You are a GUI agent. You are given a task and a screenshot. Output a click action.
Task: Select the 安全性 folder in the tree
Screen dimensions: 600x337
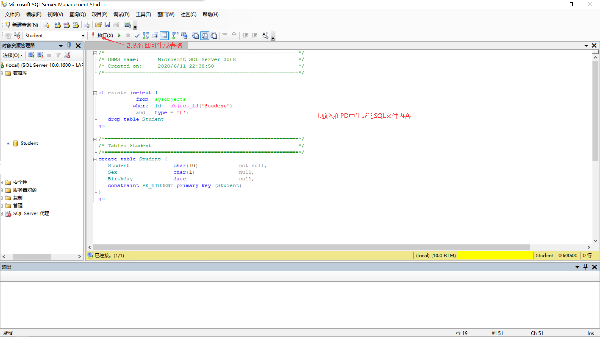click(x=20, y=182)
